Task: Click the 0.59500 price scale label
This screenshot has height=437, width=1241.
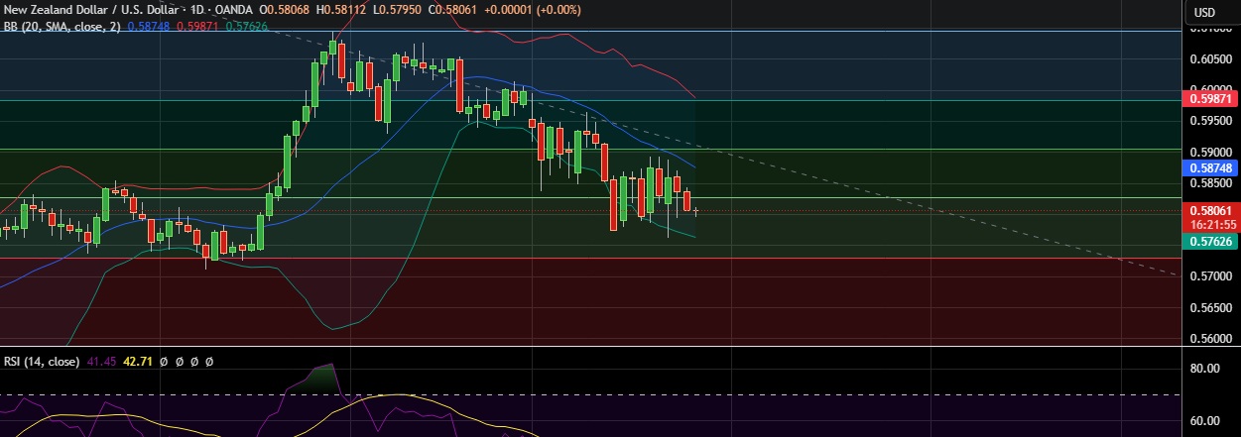Action: pyautogui.click(x=1211, y=122)
